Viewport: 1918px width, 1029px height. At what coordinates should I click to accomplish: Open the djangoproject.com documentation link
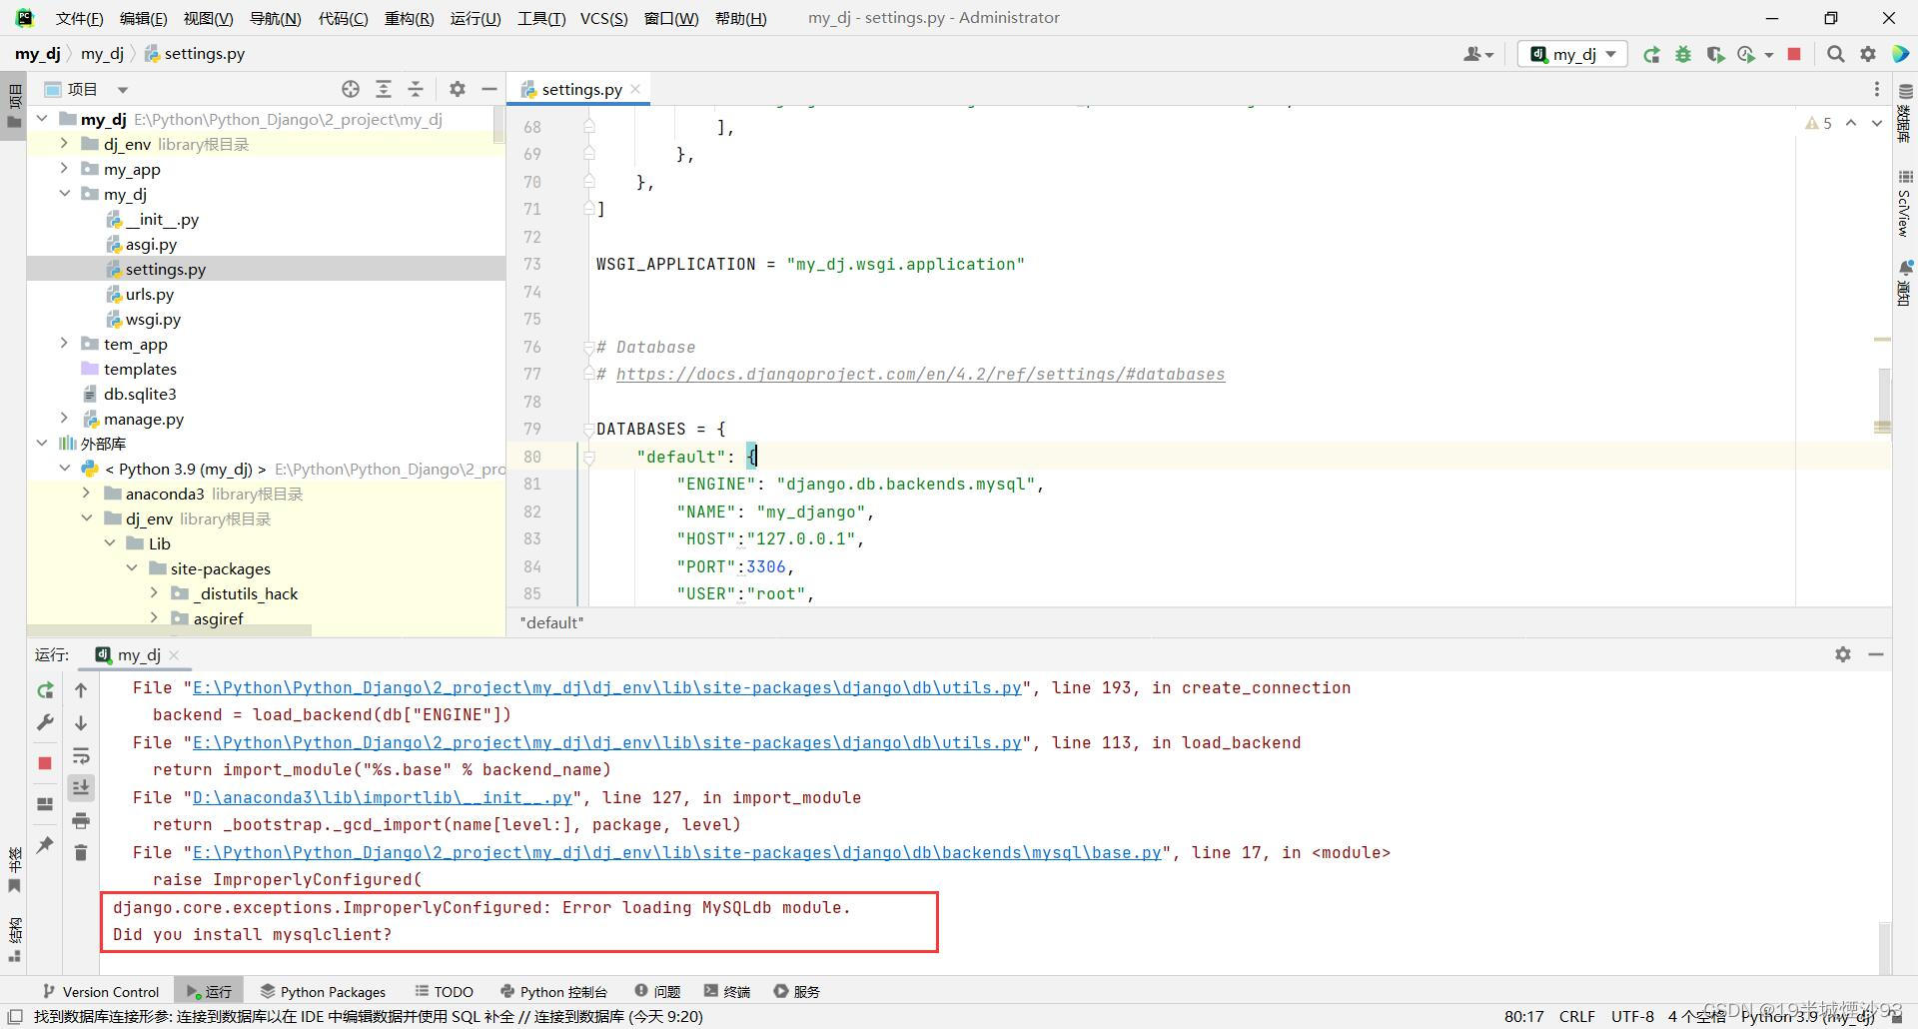(x=919, y=374)
